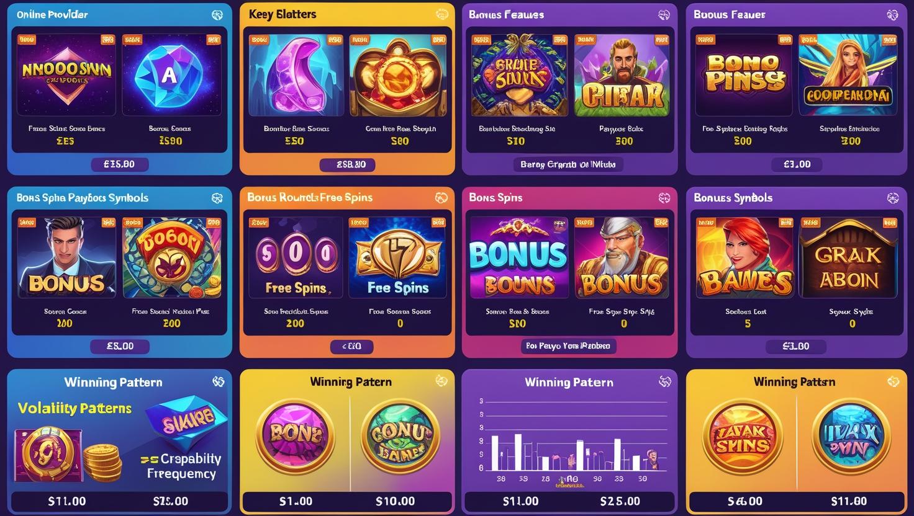Image resolution: width=914 pixels, height=516 pixels.
Task: Click the £8.00 button in Payboos Symbols panel
Action: [120, 346]
